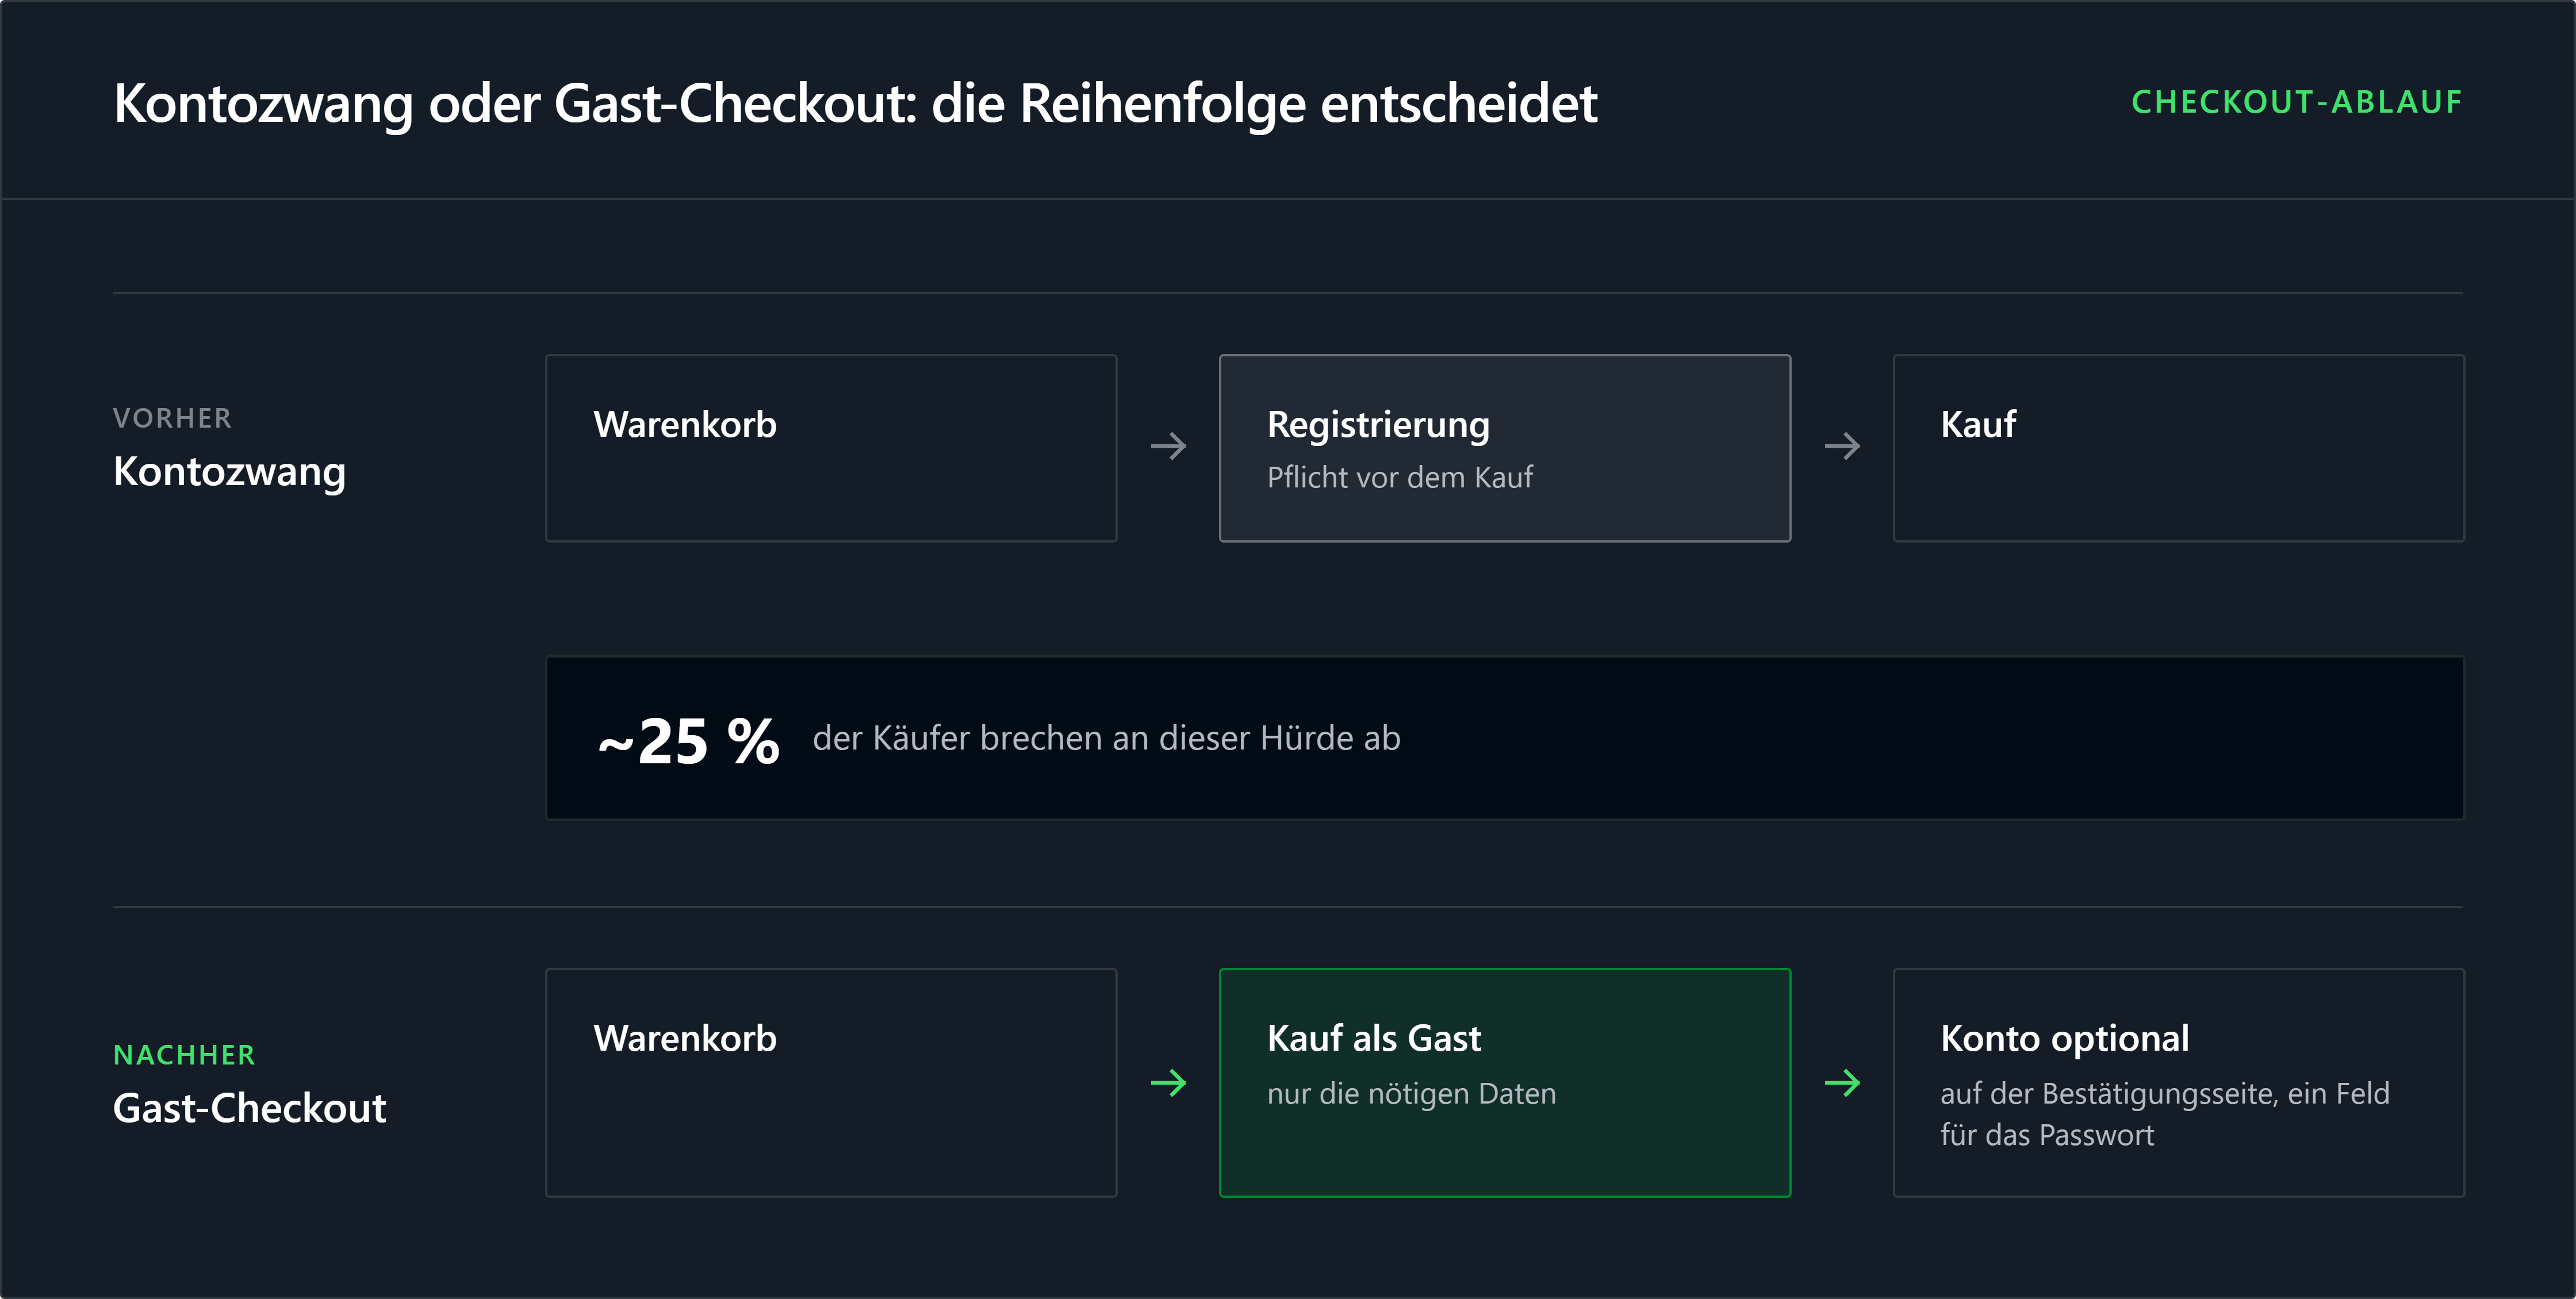Click the CHECKOUT-ABLAUF label in the header
The width and height of the screenshot is (2576, 1299).
coord(2296,102)
